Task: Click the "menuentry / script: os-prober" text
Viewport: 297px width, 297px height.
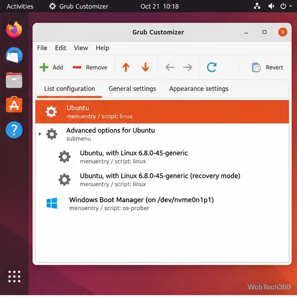Action: pyautogui.click(x=109, y=208)
